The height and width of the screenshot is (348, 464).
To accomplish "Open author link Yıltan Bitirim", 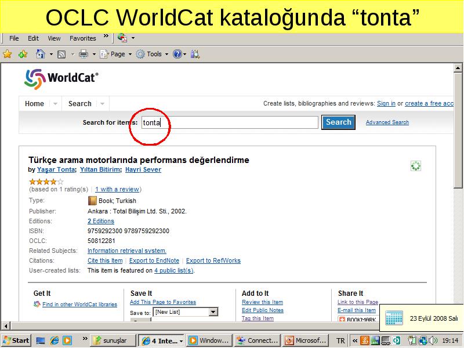I will [x=100, y=169].
